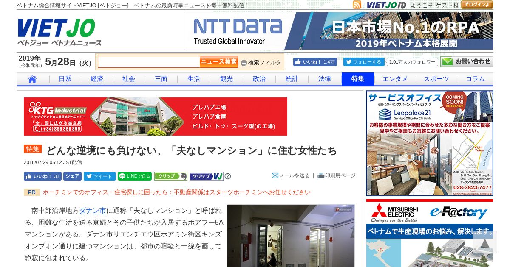Open the KTG Industrial banner ad
The width and height of the screenshot is (510, 267).
point(156,117)
